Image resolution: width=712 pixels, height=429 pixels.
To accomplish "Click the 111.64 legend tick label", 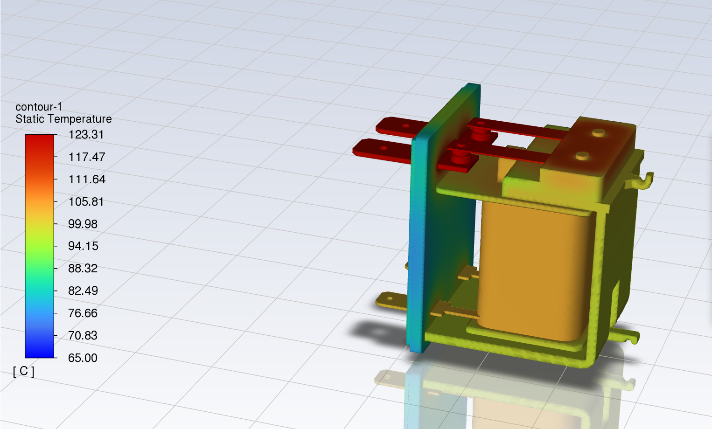I will (87, 180).
